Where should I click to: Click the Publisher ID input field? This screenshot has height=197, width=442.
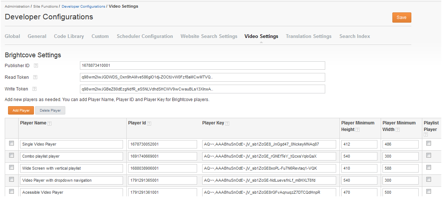(202, 66)
